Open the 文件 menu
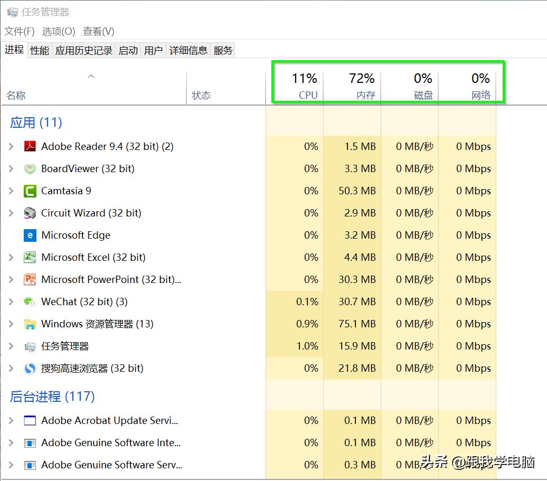The height and width of the screenshot is (481, 547). (x=18, y=31)
